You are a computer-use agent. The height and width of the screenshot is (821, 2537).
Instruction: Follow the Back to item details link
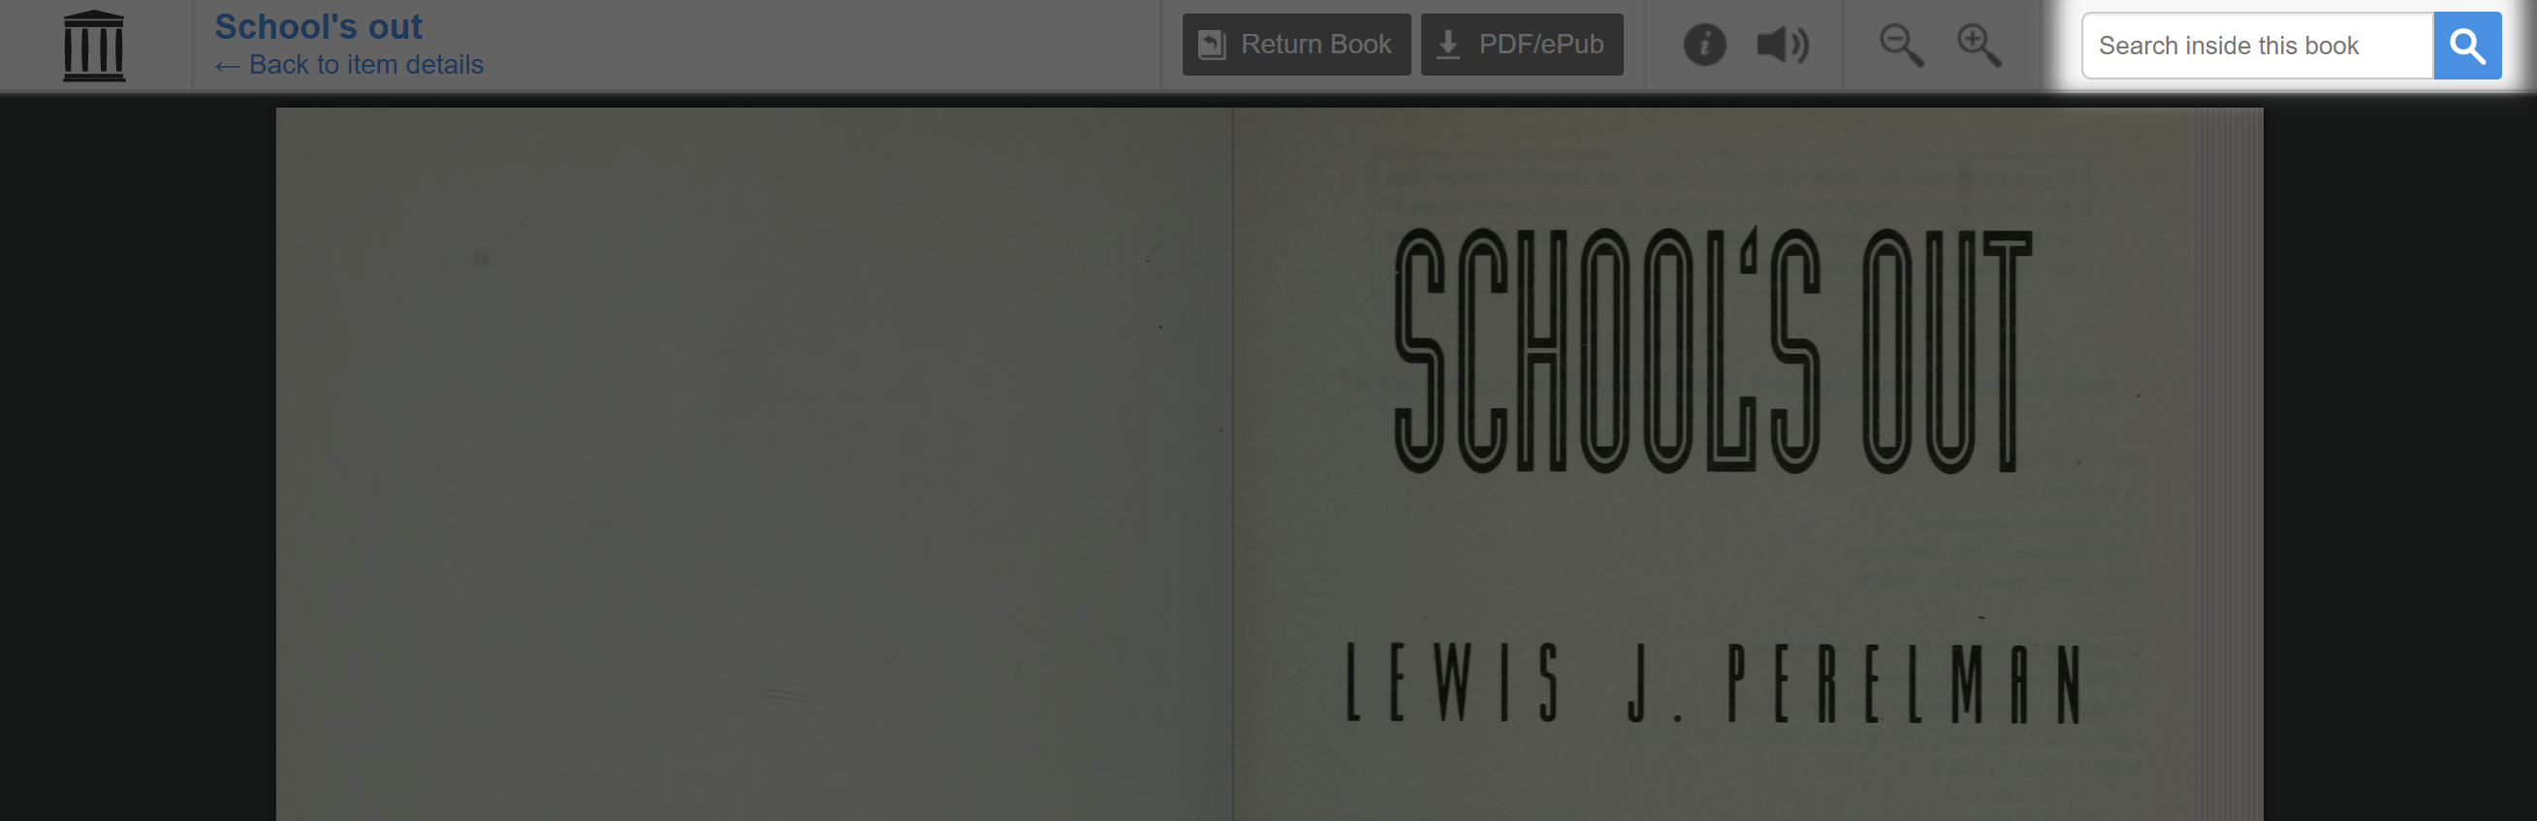pos(350,65)
